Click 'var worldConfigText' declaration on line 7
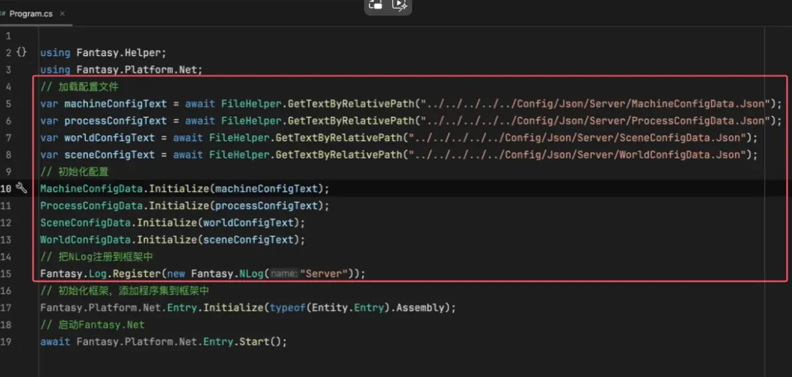 tap(97, 138)
